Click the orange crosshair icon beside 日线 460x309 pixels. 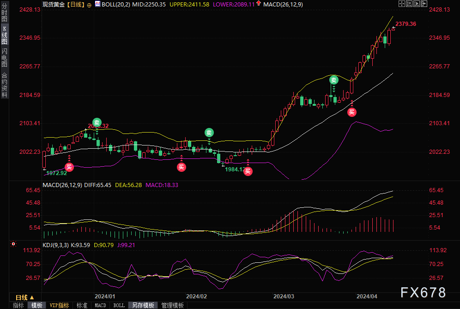[x=89, y=4]
